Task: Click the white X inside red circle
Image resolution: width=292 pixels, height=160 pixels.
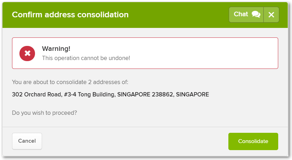Action: (x=27, y=53)
